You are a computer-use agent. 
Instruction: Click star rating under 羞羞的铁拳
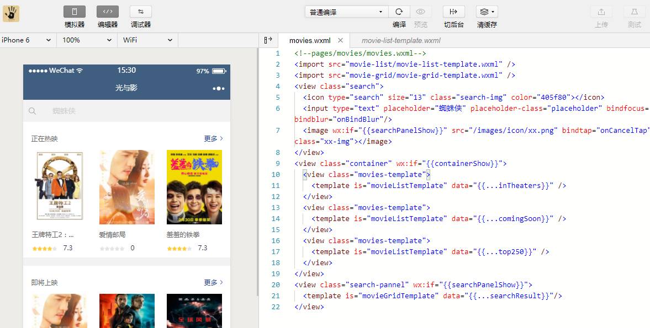(179, 249)
